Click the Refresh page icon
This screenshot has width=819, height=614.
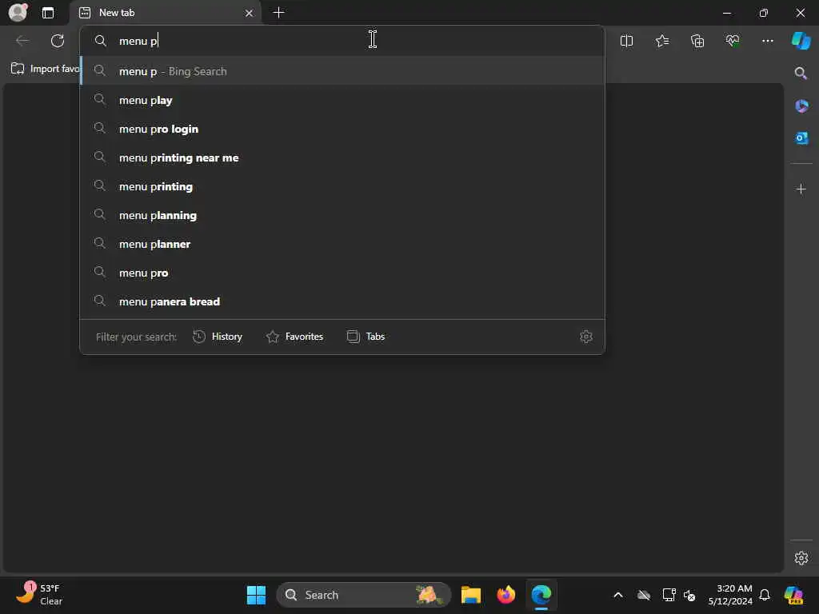coord(58,41)
